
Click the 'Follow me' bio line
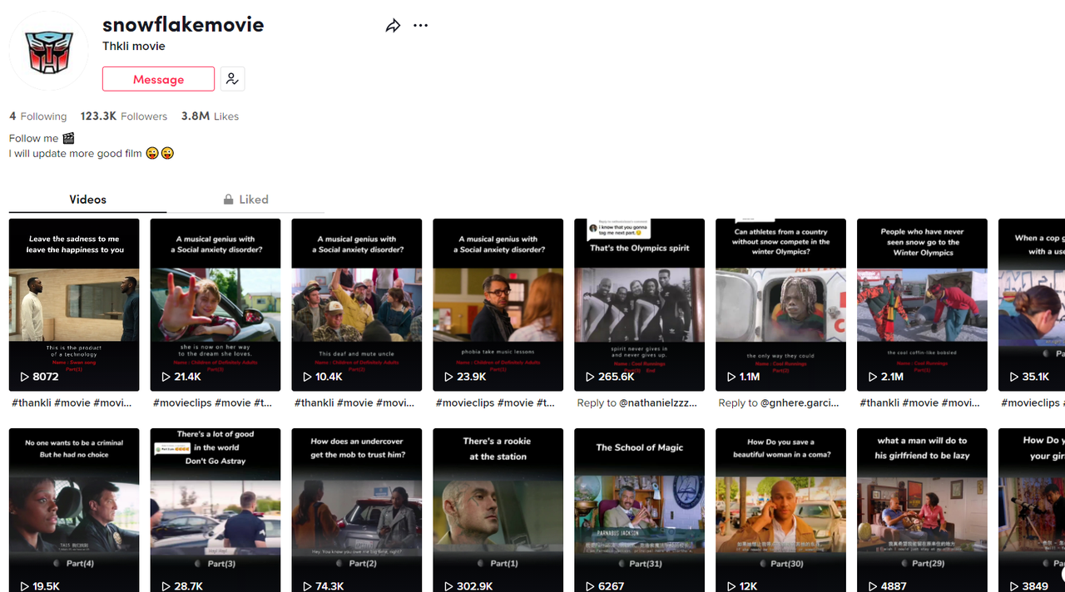(x=42, y=138)
